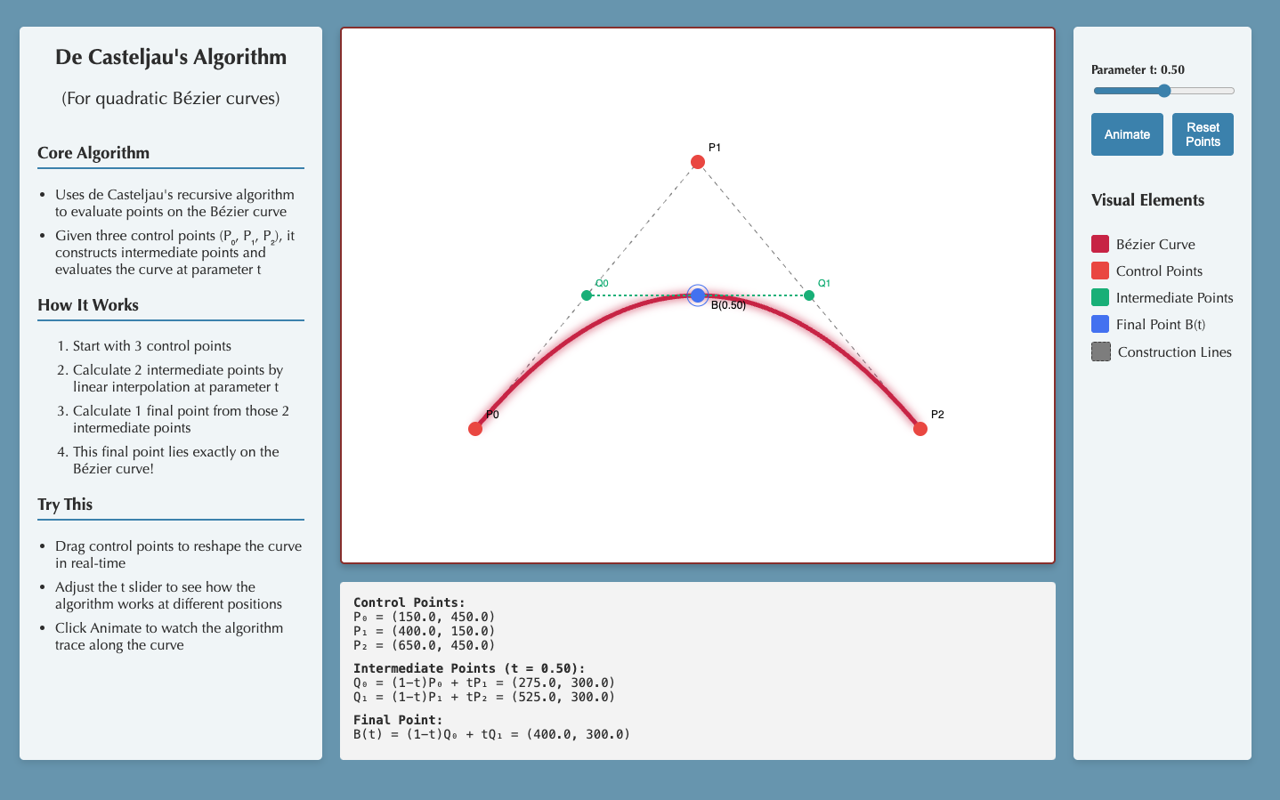Click the De Casteljau's Algorithm title
Viewport: 1280px width, 800px height.
pos(171,57)
